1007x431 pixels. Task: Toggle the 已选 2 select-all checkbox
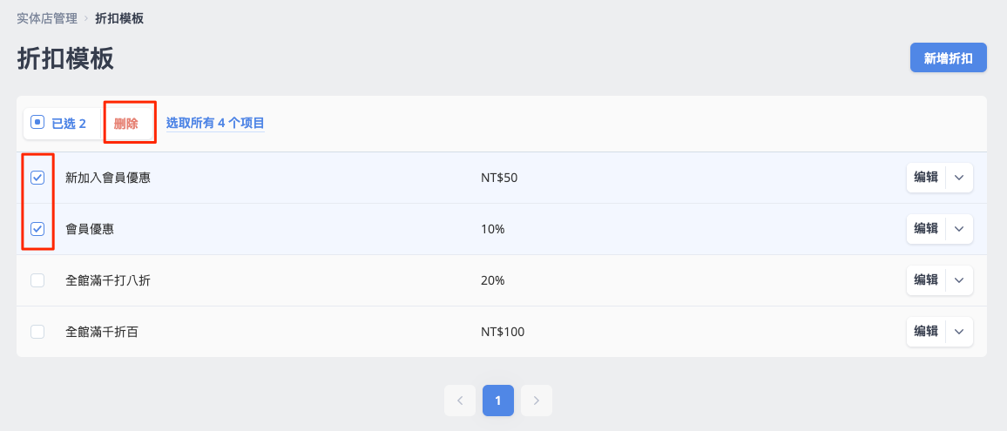[37, 124]
